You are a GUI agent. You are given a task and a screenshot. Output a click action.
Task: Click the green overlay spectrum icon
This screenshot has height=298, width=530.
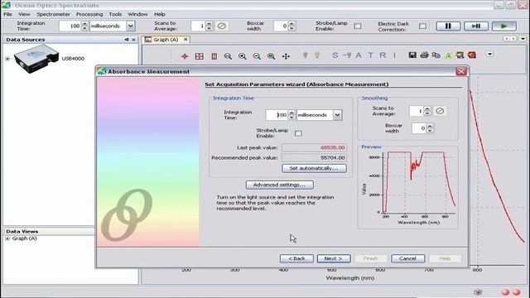click(x=448, y=55)
